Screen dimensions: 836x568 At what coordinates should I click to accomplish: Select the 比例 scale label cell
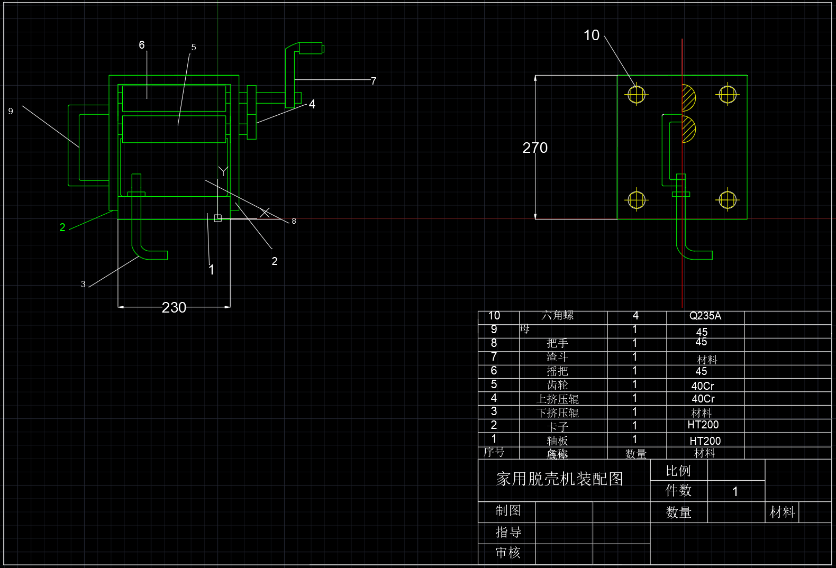(x=678, y=471)
